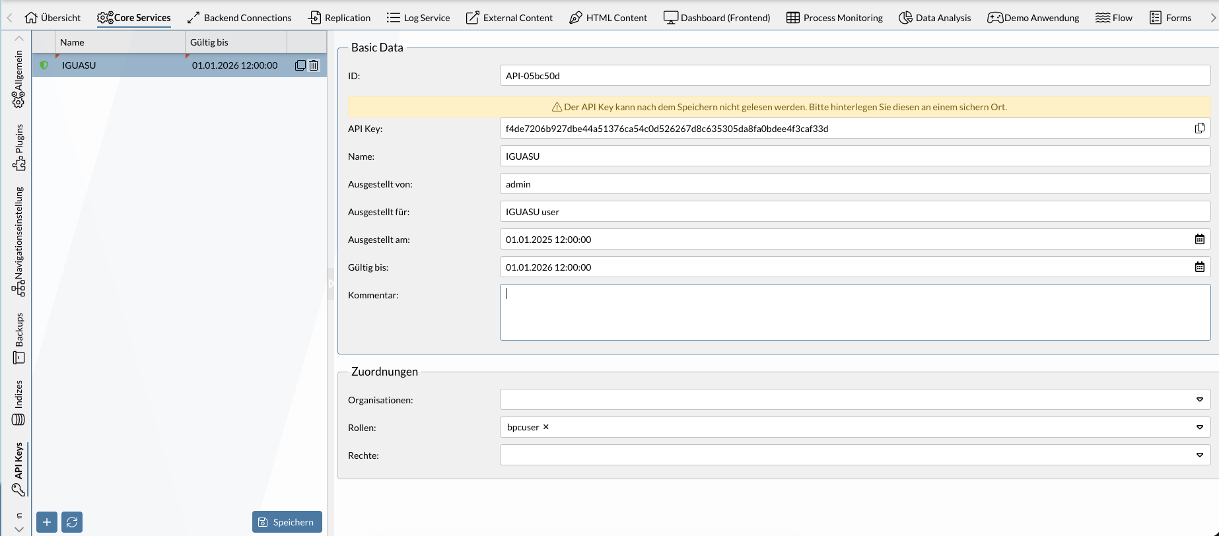Open calendar for Gültig bis
Image resolution: width=1219 pixels, height=536 pixels.
tap(1200, 267)
